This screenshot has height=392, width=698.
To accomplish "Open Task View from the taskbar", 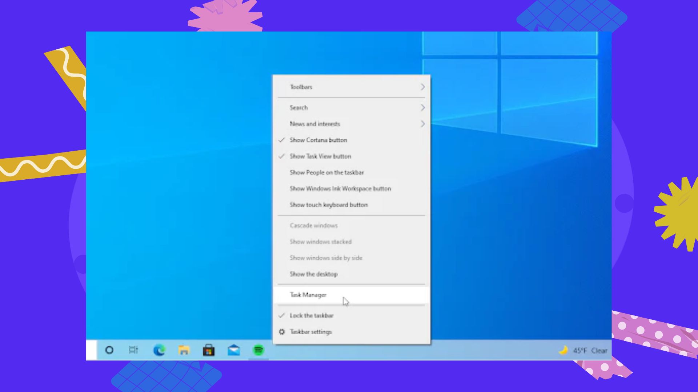I will (133, 350).
